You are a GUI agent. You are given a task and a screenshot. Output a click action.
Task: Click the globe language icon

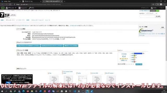(x=152, y=8)
